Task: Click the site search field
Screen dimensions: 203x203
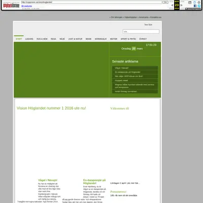Action: tap(141, 31)
